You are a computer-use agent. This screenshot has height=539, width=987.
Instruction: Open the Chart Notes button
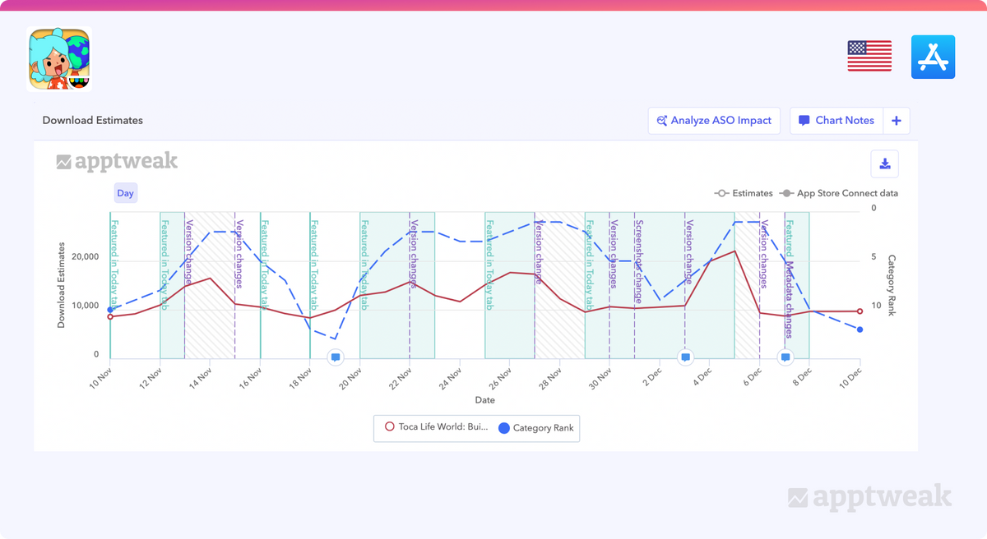coord(836,120)
